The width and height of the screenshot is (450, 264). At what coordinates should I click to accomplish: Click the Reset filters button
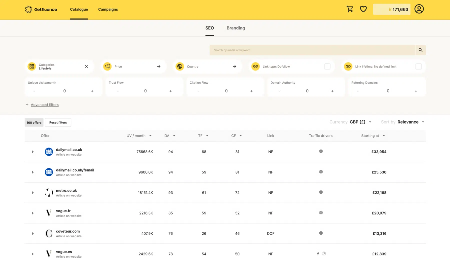tap(58, 122)
